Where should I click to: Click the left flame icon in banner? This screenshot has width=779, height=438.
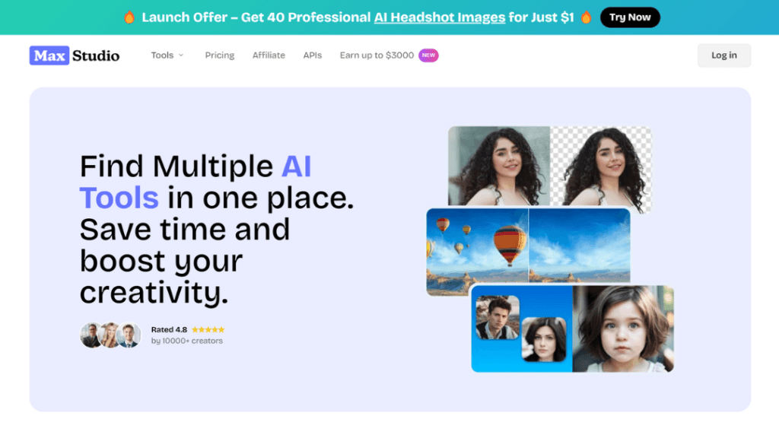click(129, 17)
